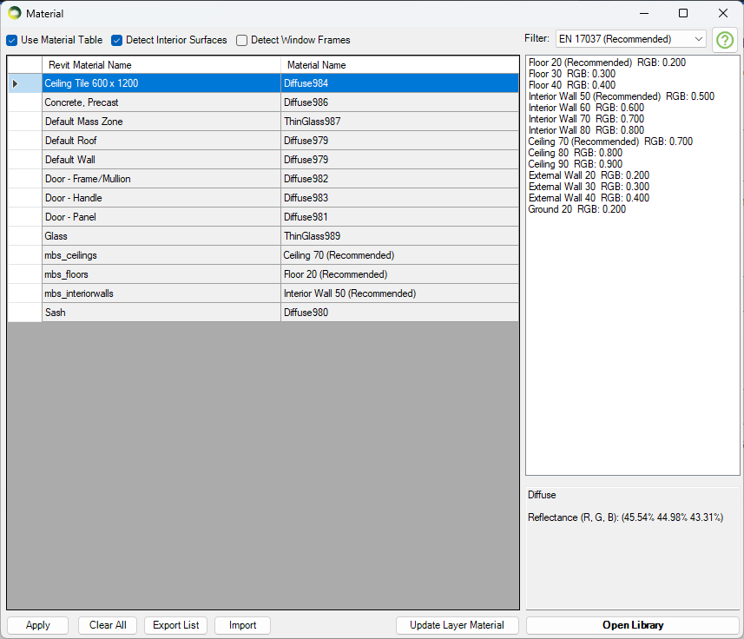Disable Detect Interior Surfaces checkbox
The image size is (744, 639).
point(117,40)
